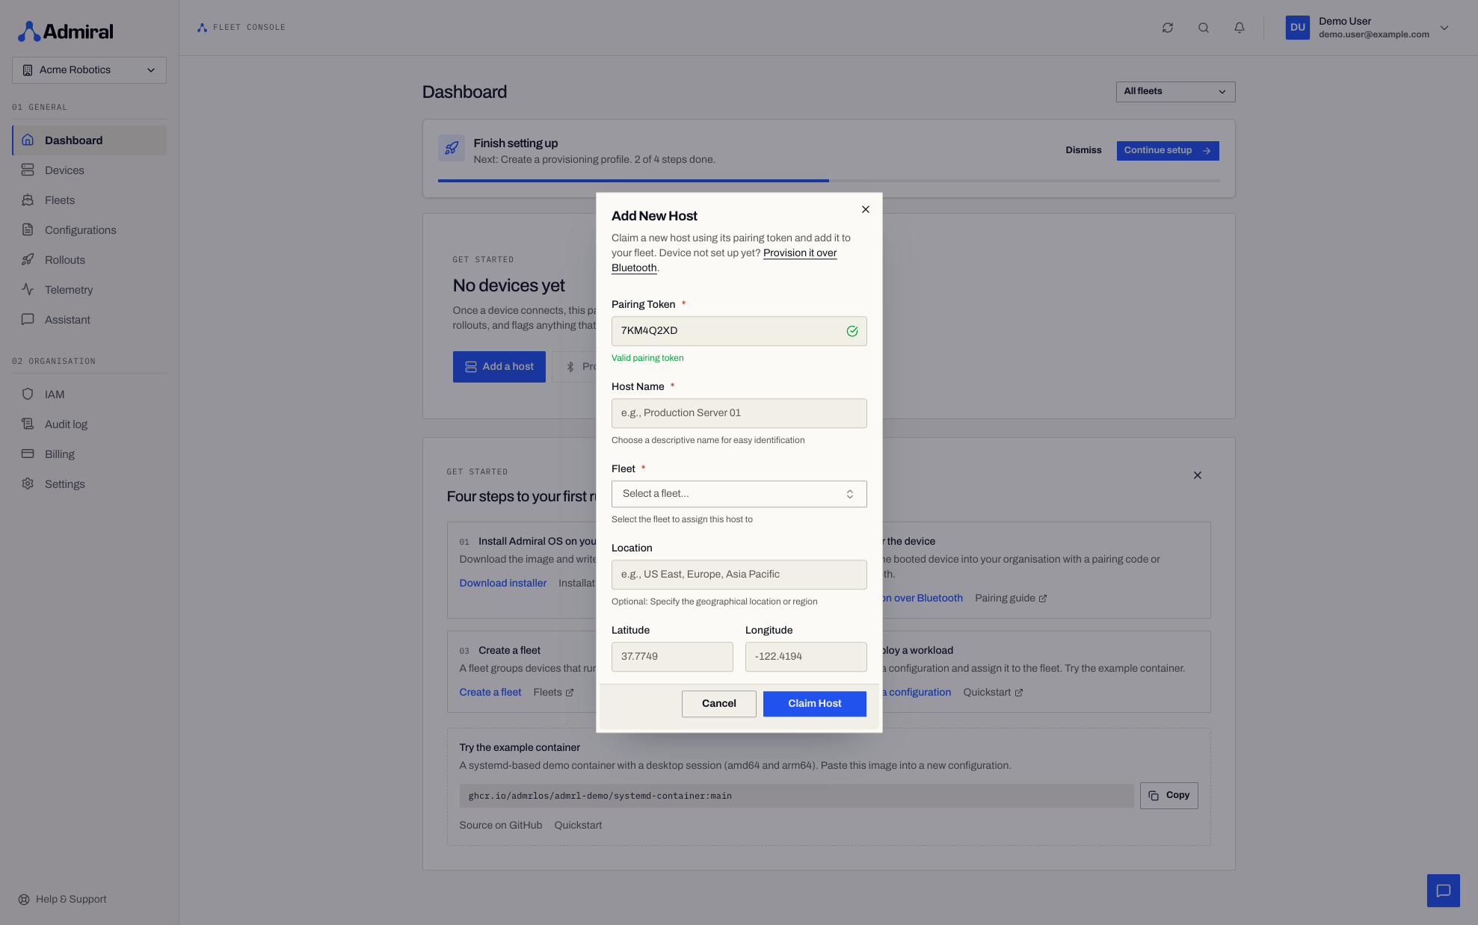1478x925 pixels.
Task: Click the Create a fleet link
Action: 490,693
